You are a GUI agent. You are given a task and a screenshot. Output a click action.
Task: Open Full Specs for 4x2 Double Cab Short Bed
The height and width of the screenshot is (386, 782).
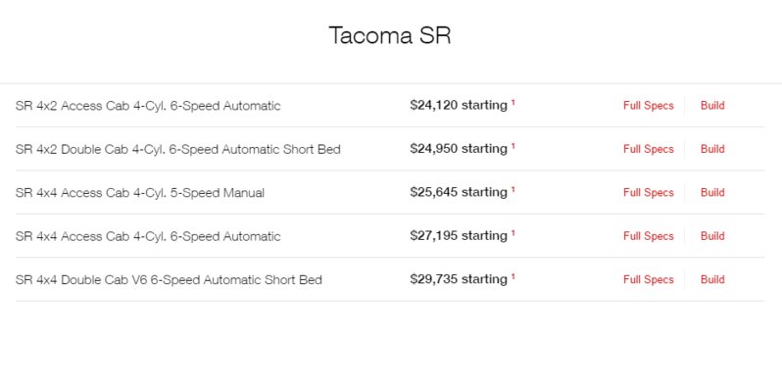[x=648, y=149]
